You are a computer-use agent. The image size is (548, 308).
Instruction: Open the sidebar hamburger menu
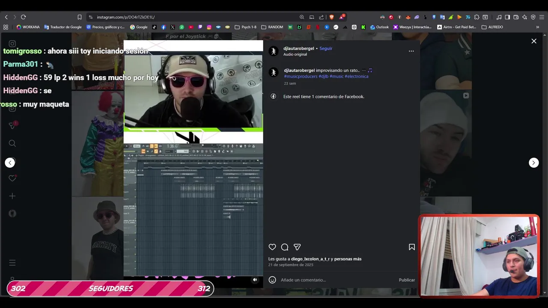[12, 263]
